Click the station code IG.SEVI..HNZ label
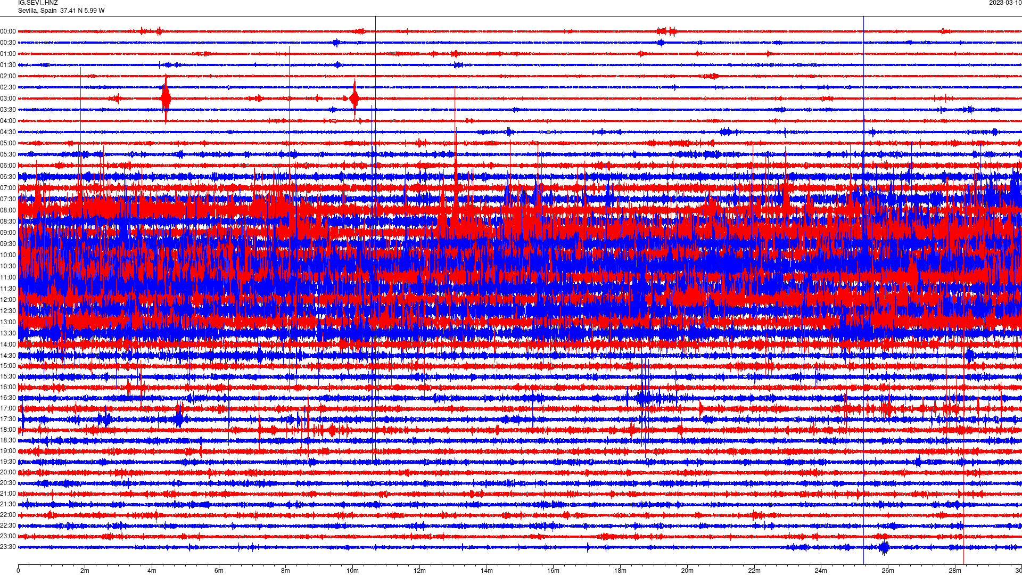 38,3
